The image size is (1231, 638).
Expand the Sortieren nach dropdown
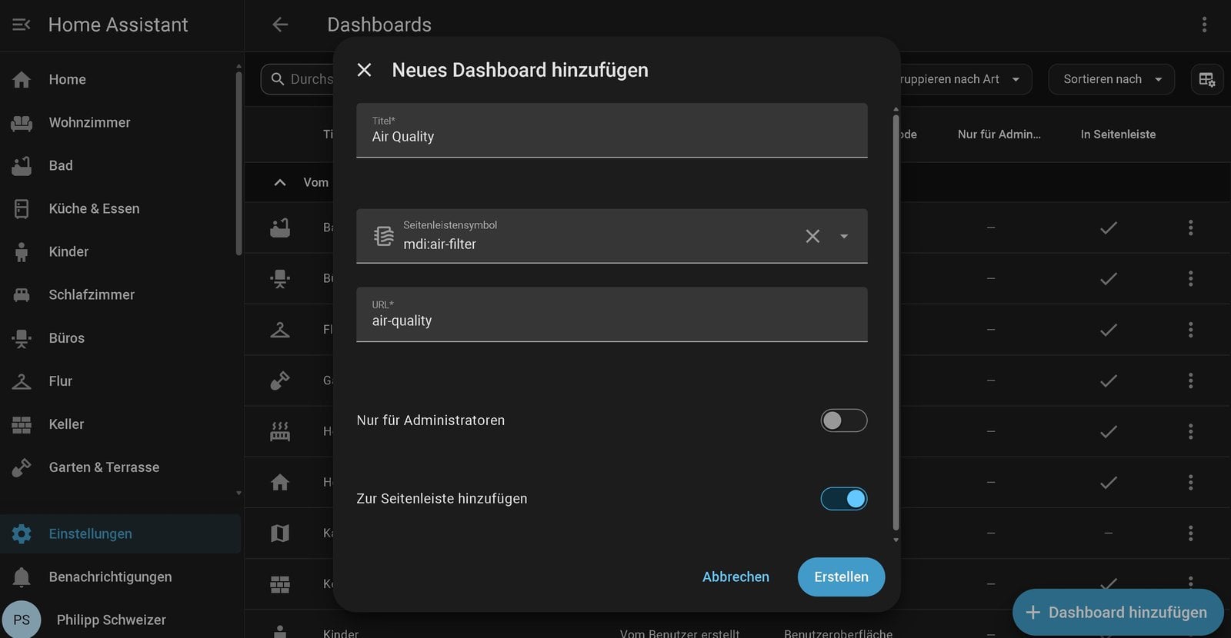[1111, 79]
